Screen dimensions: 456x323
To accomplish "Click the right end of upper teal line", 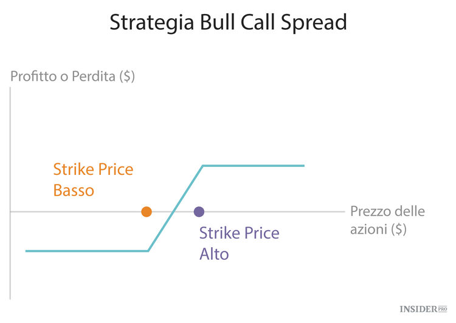I will tap(302, 165).
